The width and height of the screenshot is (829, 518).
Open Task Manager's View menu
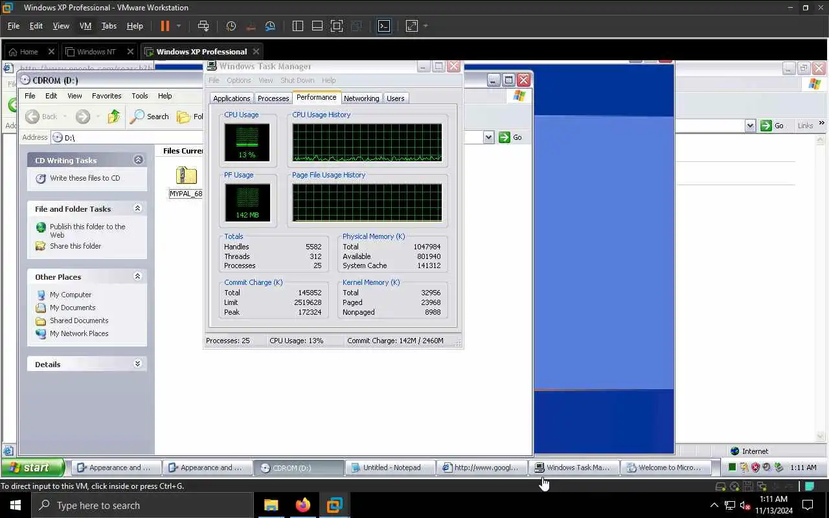point(266,80)
